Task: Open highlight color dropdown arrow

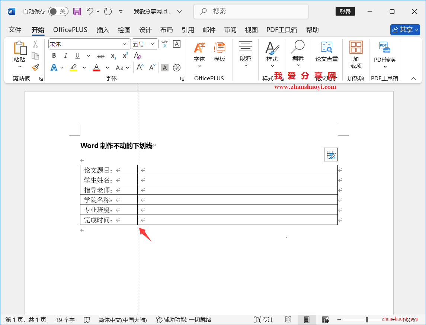Action: click(84, 68)
